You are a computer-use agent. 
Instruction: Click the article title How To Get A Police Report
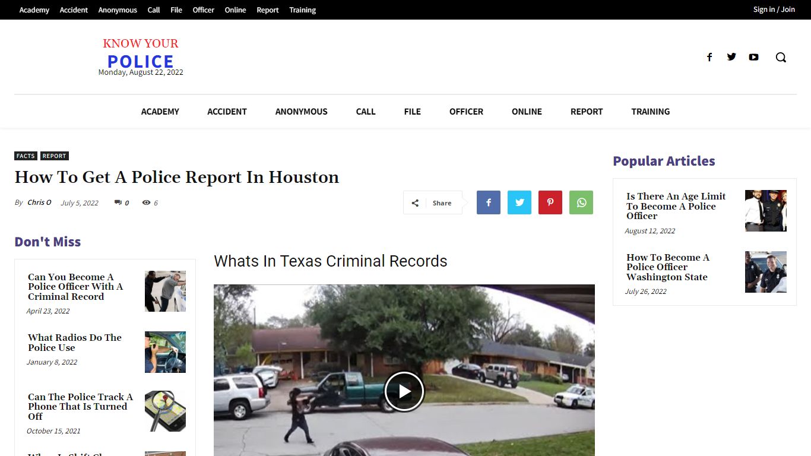[177, 177]
